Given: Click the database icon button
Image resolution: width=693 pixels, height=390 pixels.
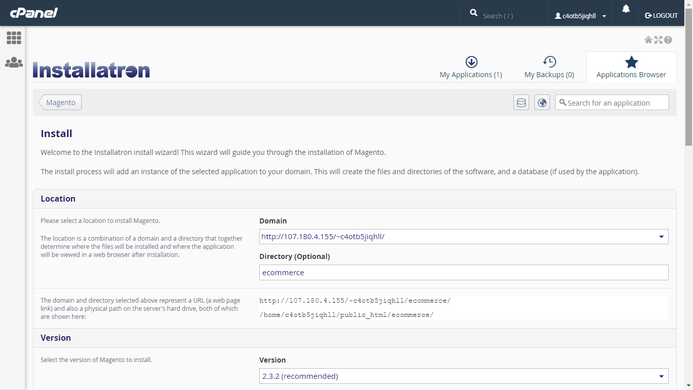Looking at the screenshot, I should click(x=521, y=103).
